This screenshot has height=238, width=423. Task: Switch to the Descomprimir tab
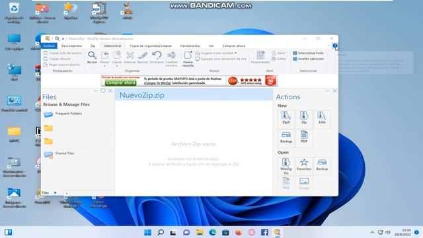coord(71,46)
